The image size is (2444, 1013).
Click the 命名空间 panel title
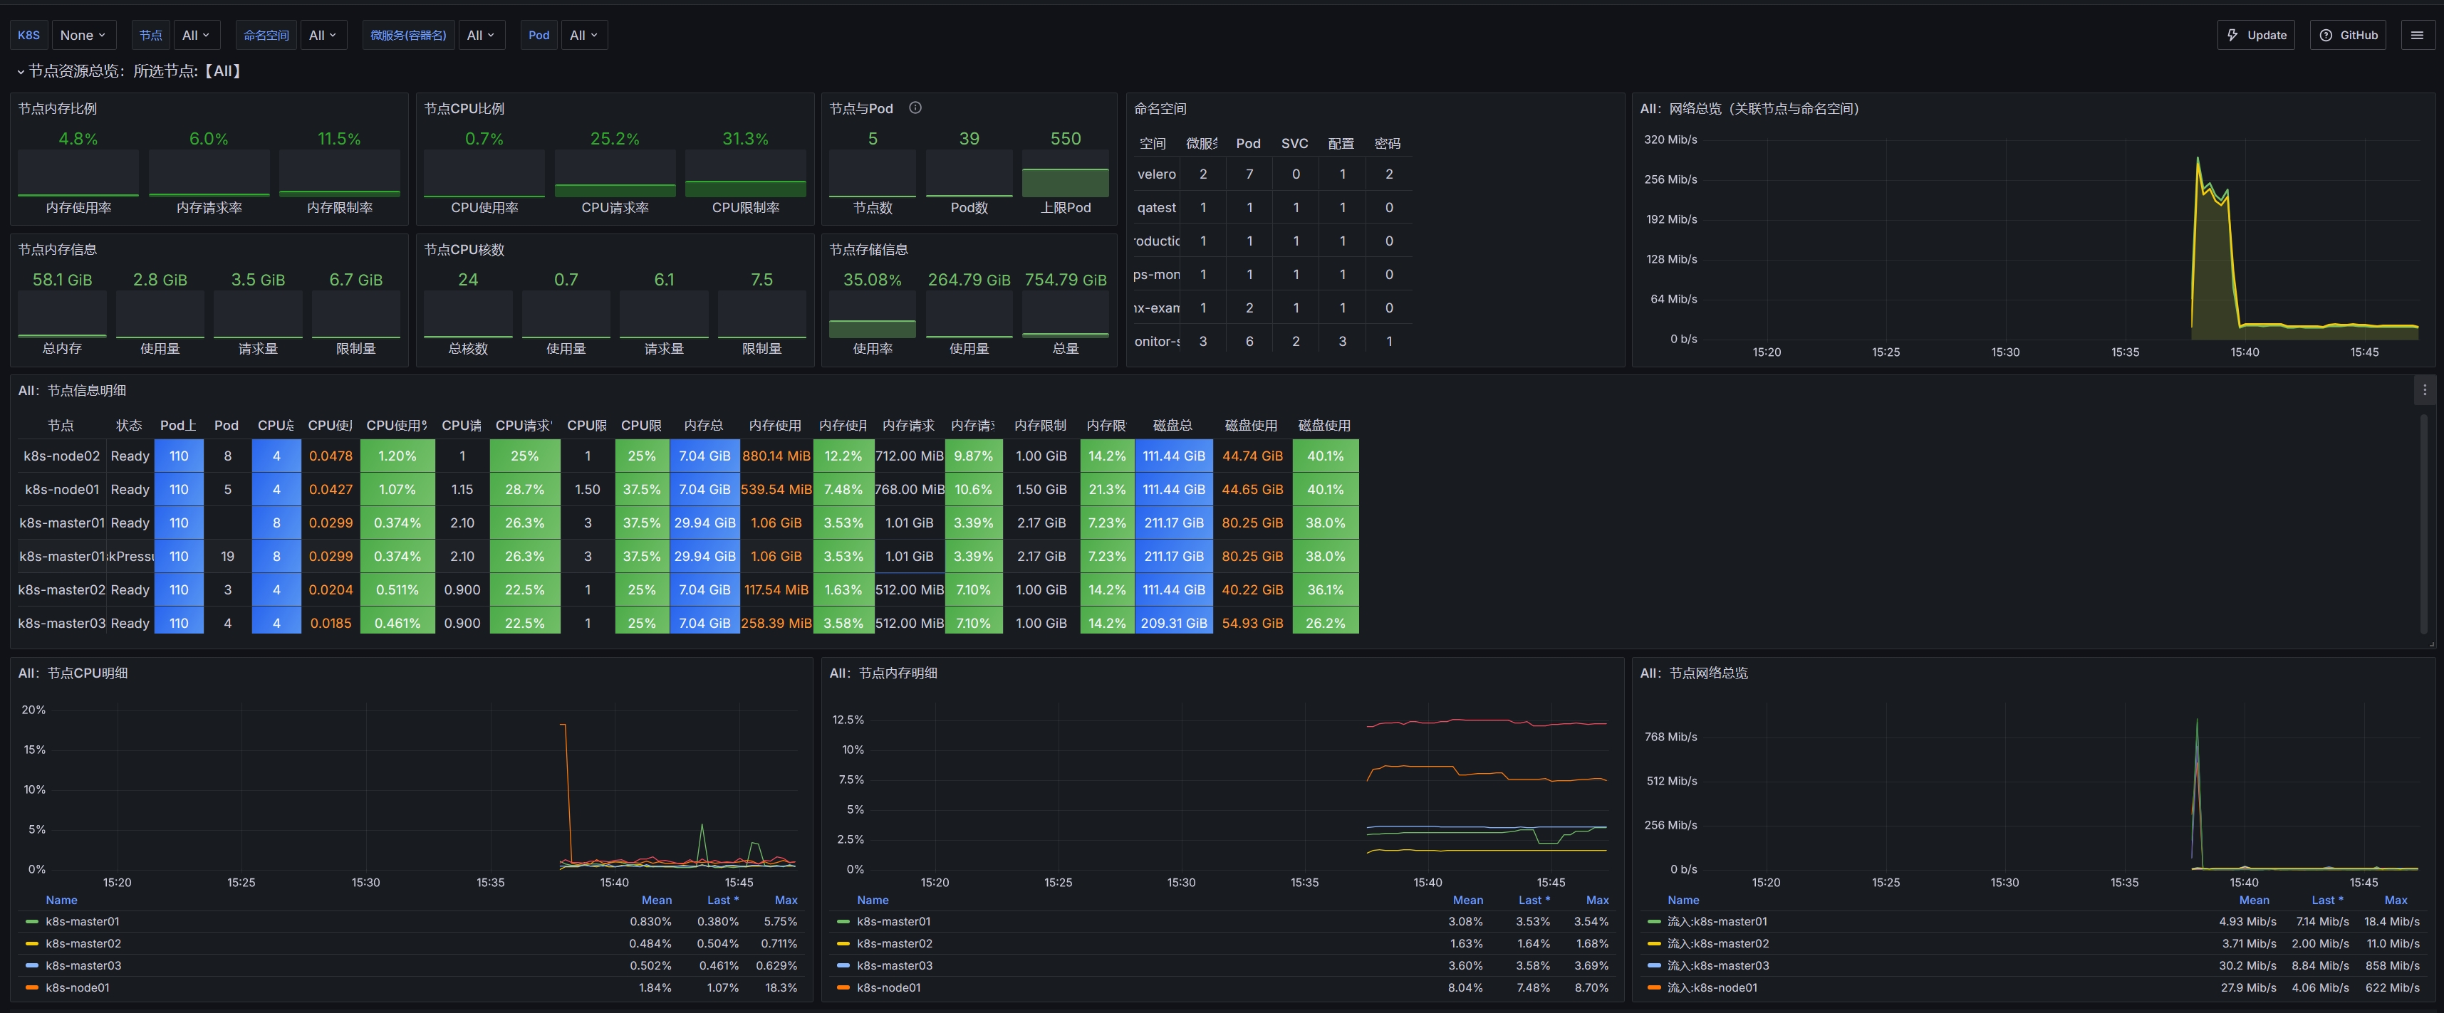click(x=1160, y=109)
